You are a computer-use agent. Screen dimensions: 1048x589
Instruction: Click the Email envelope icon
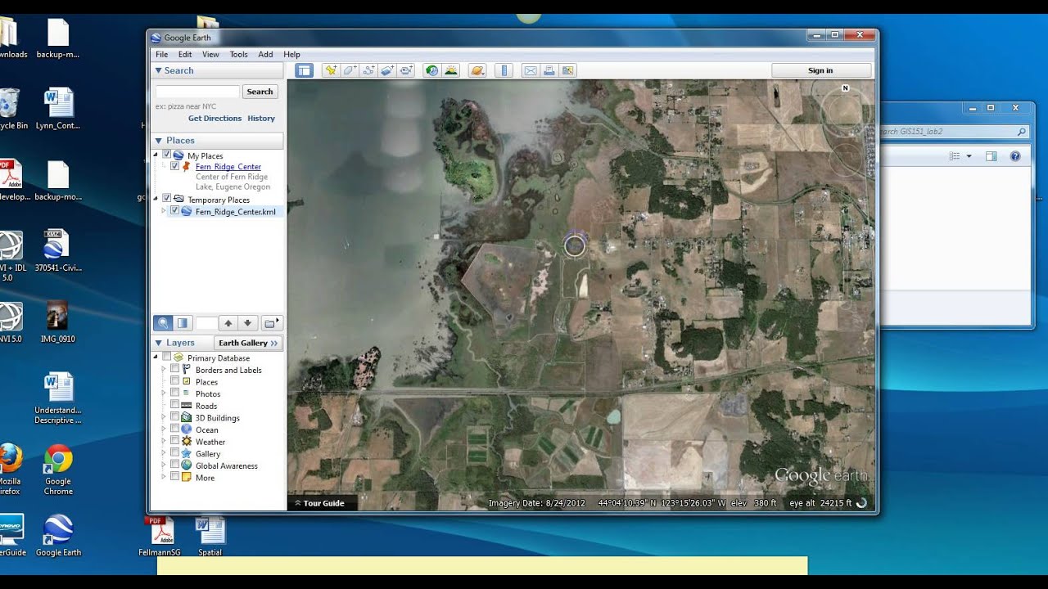coord(531,70)
